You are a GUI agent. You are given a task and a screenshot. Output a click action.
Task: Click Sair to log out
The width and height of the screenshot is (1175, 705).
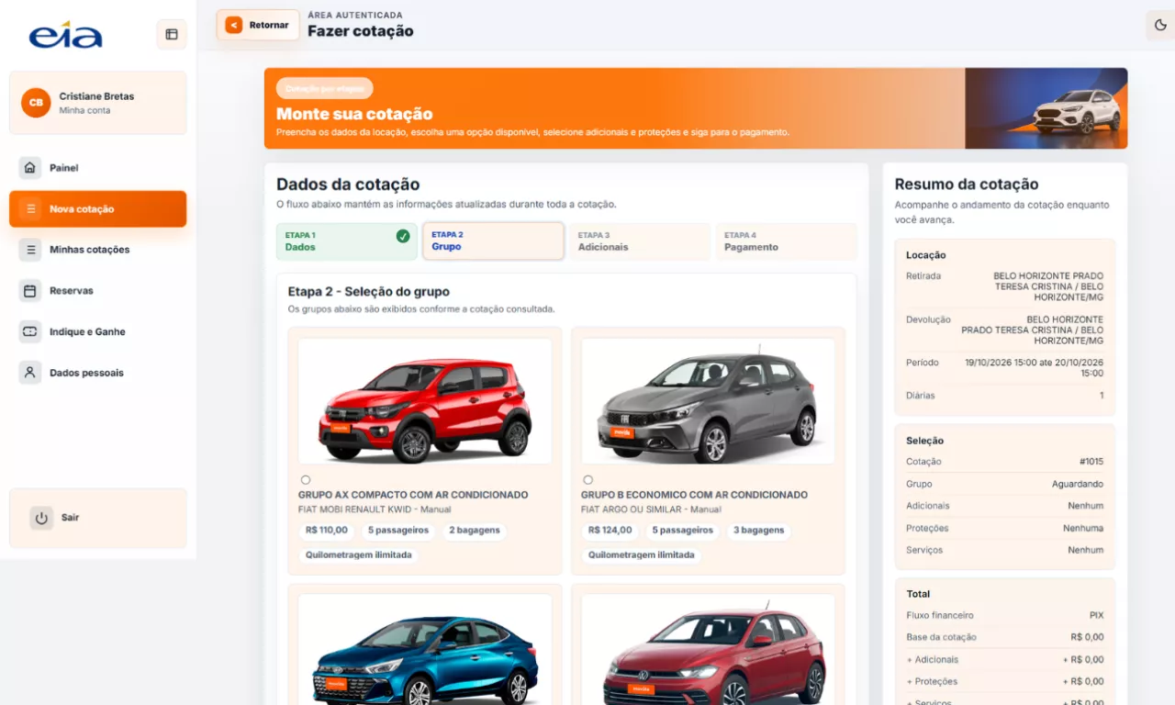coord(98,518)
